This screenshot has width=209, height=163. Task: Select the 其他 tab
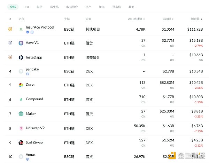(131, 7)
